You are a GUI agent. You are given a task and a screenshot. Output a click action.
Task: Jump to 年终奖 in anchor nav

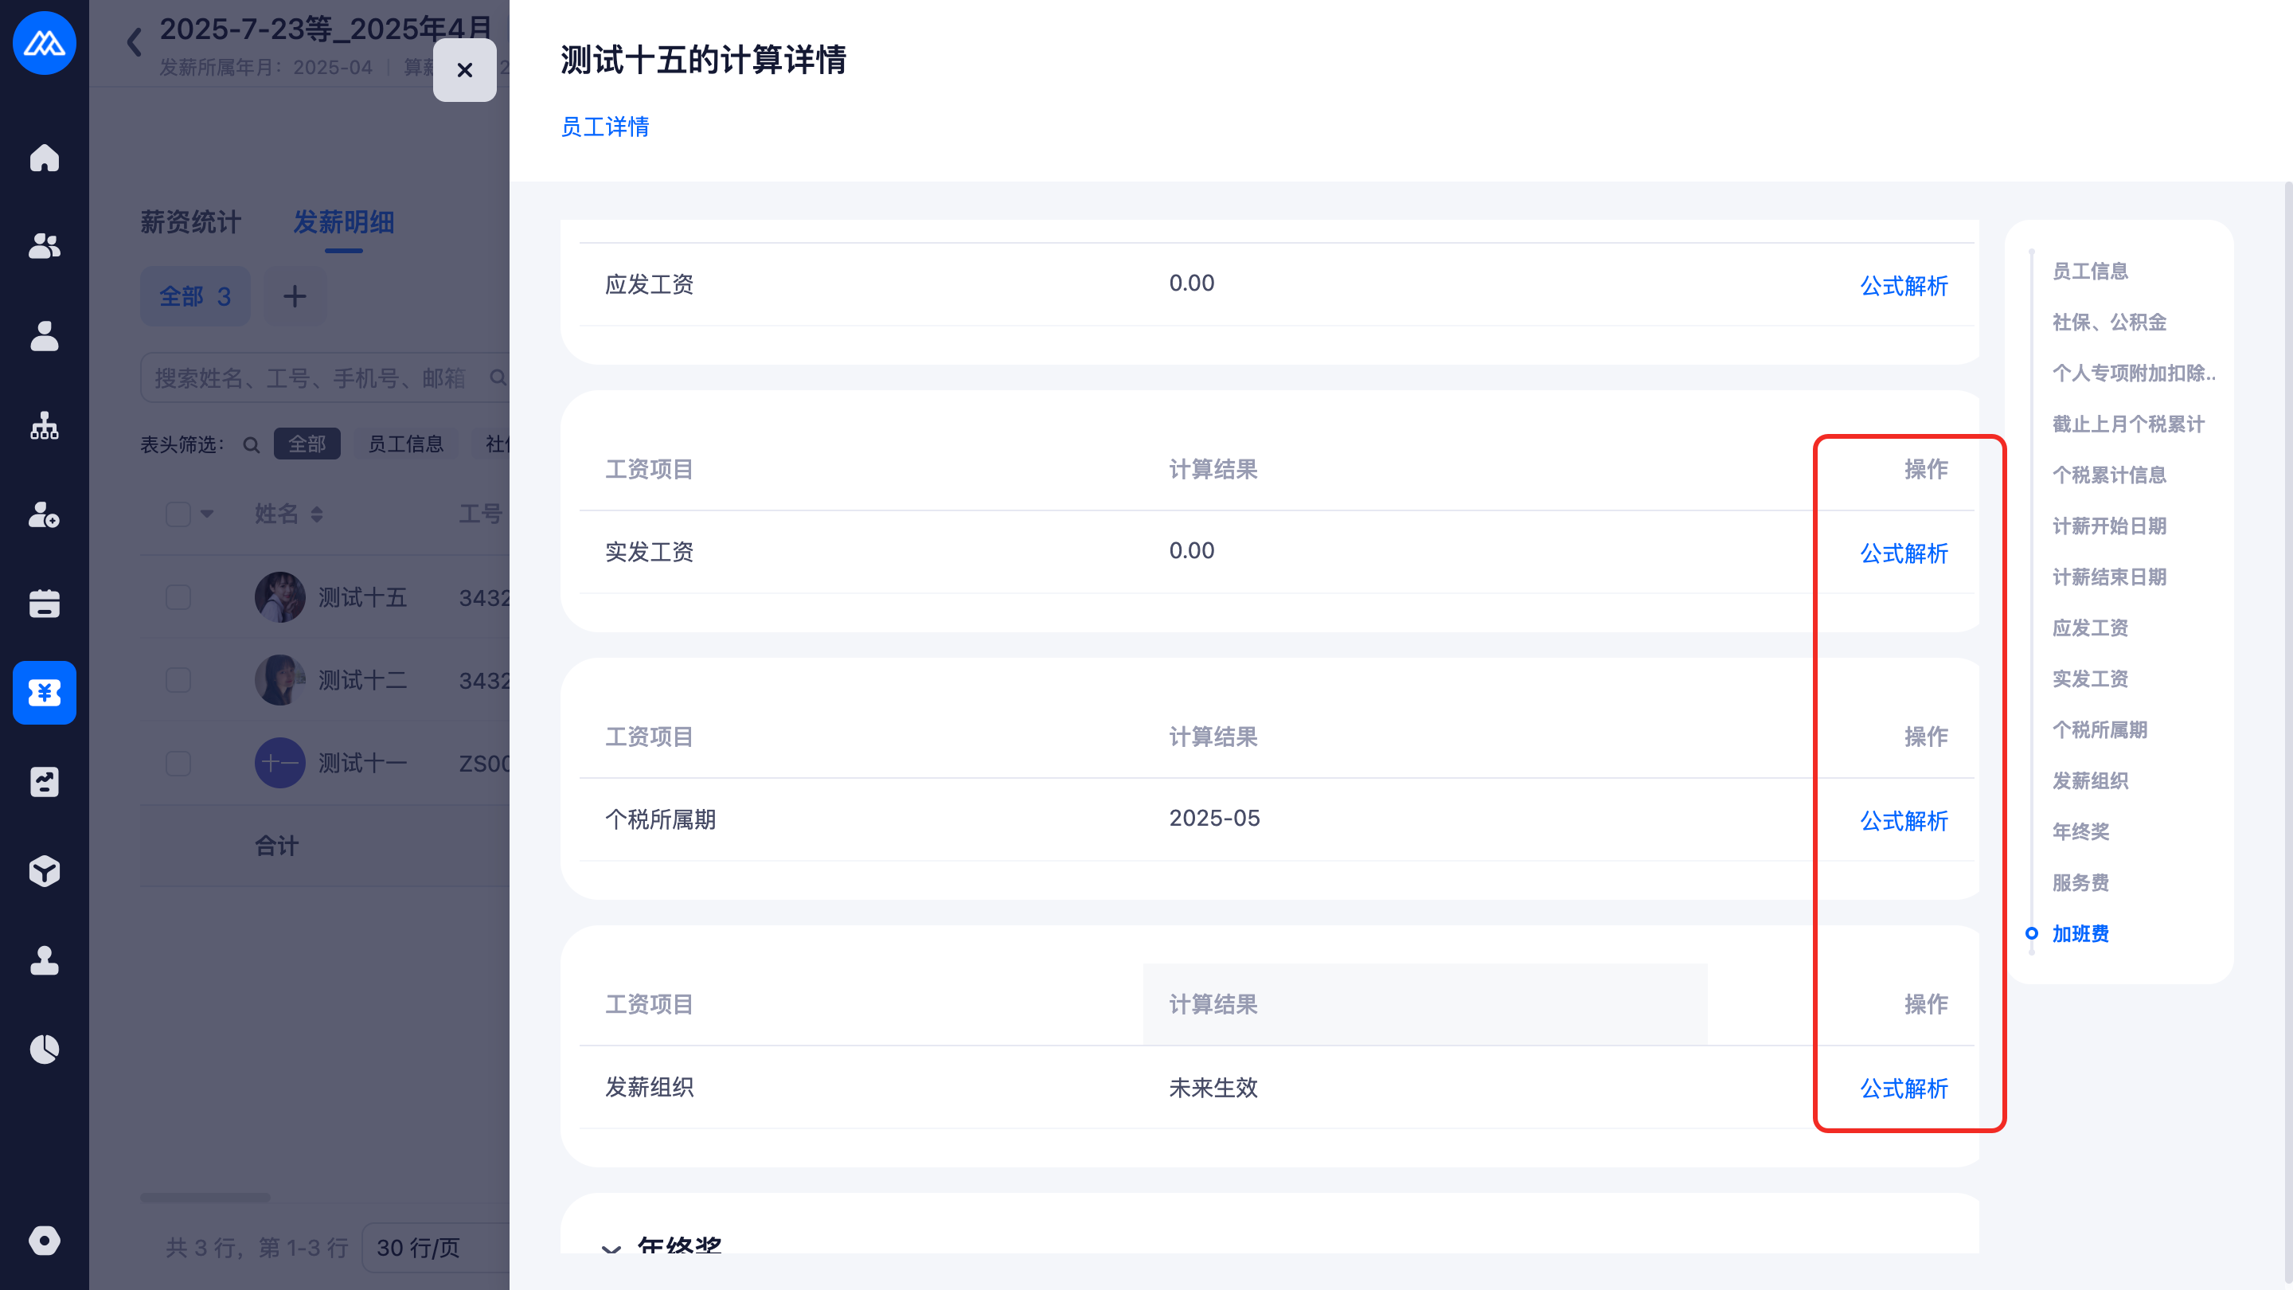2080,831
